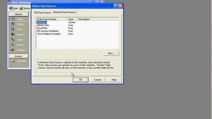This screenshot has width=212, height=119.
Task: Click Open toolbar button in db2 window
Action: [x=14, y=8]
